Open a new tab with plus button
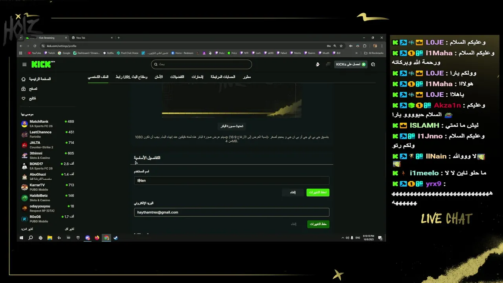The width and height of the screenshot is (503, 283). click(x=119, y=38)
